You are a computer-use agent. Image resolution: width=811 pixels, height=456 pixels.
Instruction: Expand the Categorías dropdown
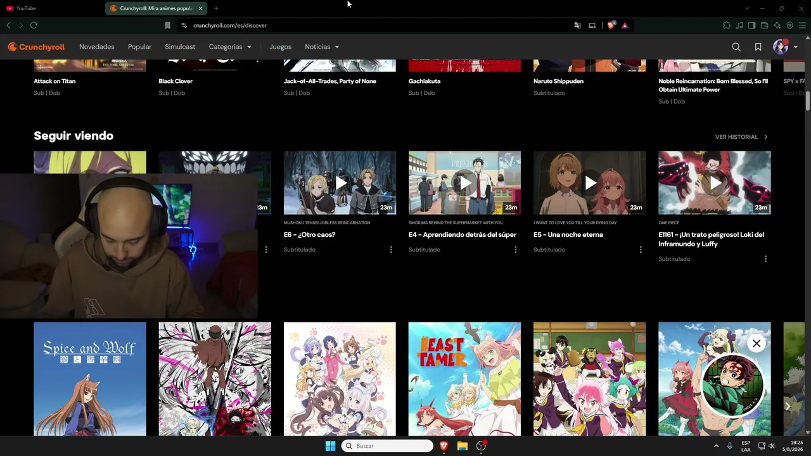pyautogui.click(x=230, y=47)
